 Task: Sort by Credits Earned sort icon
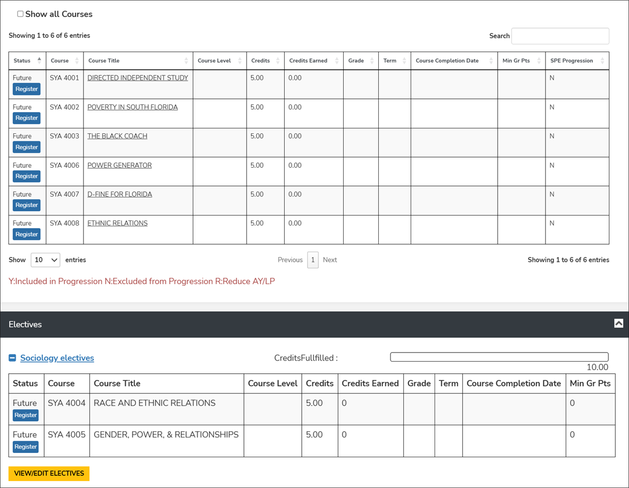(x=337, y=61)
